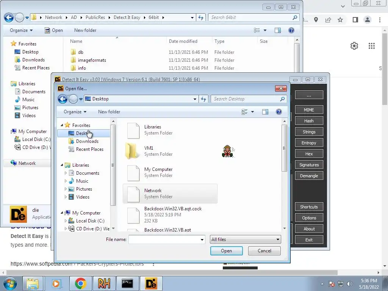Image resolution: width=388 pixels, height=291 pixels.
Task: Open Hex view in Detect It Easy
Action: 309,154
